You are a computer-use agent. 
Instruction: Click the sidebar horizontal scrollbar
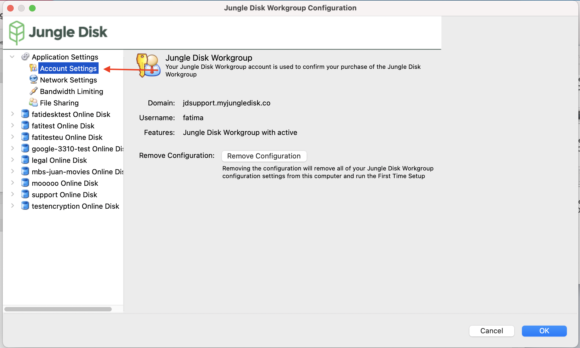58,309
